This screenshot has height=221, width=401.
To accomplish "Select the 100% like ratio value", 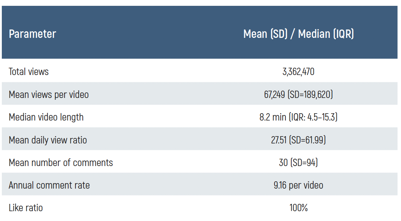I will click(x=299, y=208).
